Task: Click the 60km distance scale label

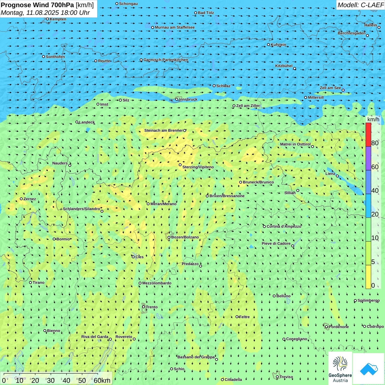Action: [102, 380]
